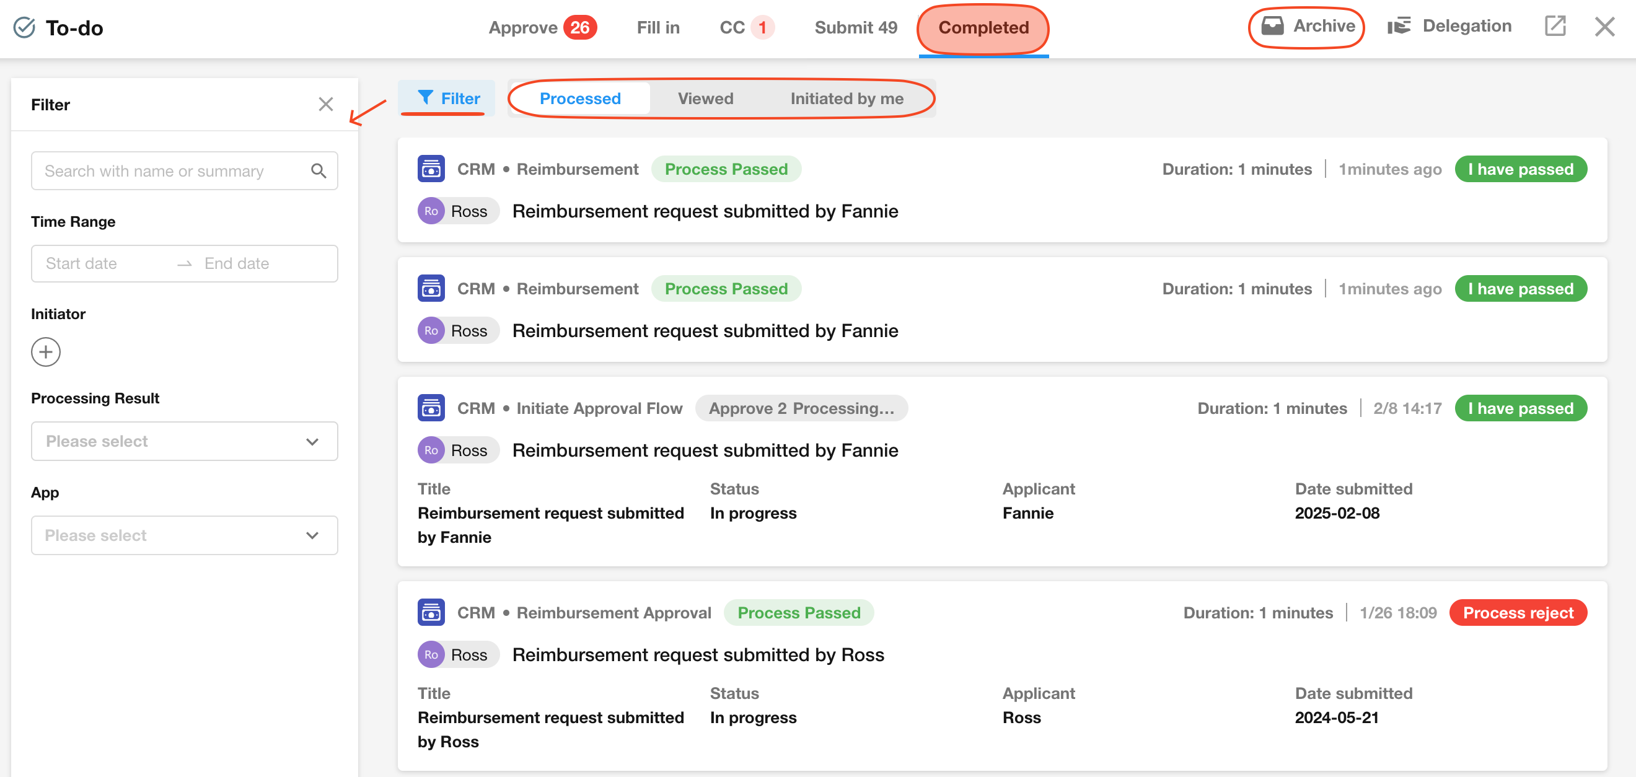
Task: Click the CRM icon on the Initiate Approval Flow card
Action: coord(431,408)
